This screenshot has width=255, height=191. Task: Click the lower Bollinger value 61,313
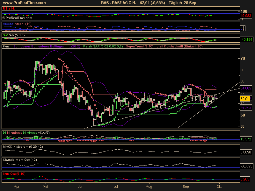coord(246,108)
